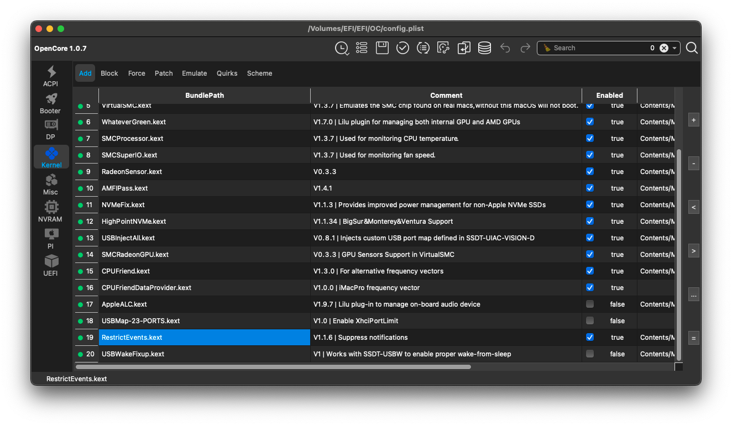
Task: Expand the search field dropdown arrow
Action: [675, 48]
